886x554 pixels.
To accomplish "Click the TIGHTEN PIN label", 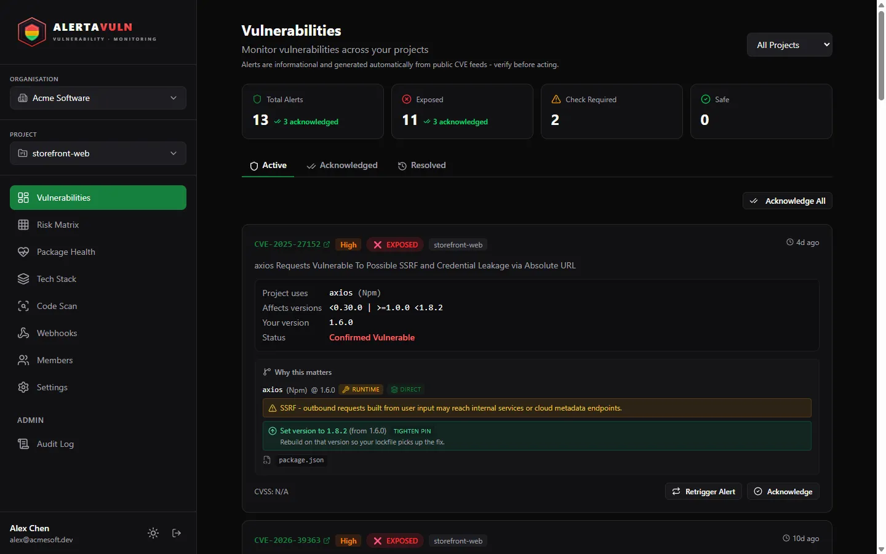I will [412, 431].
